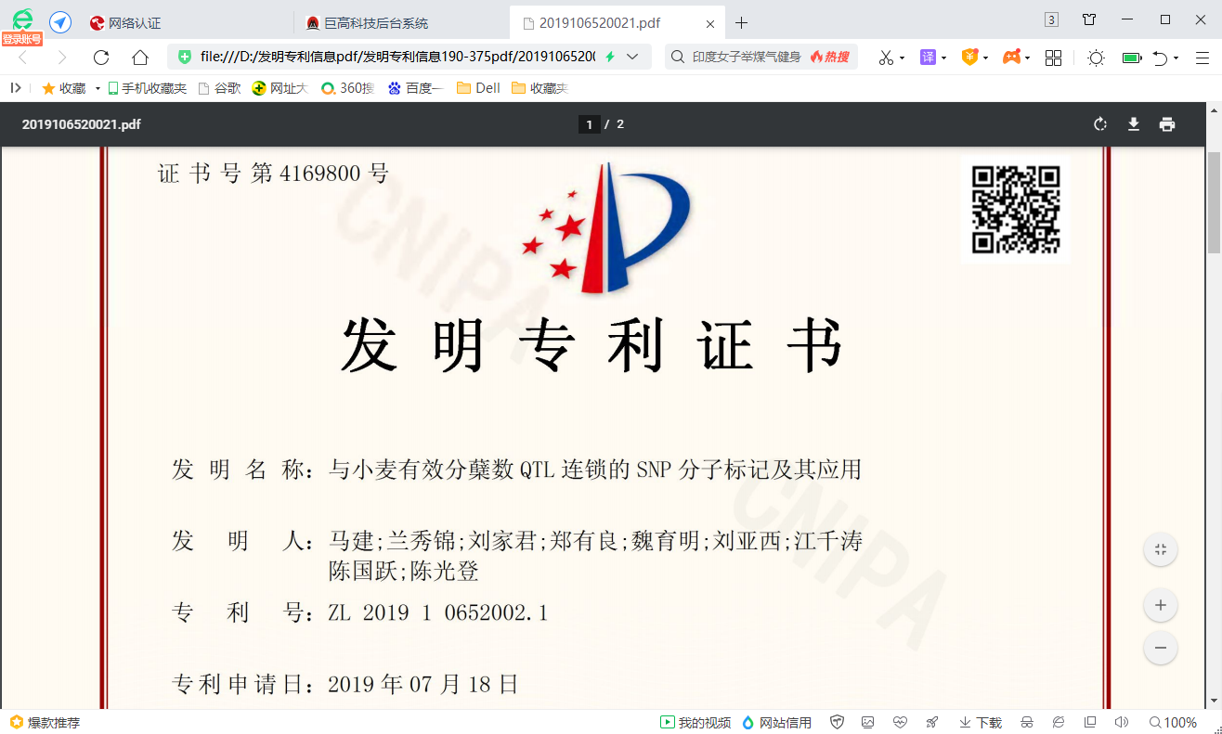This screenshot has width=1222, height=734.
Task: Toggle the brightness sun icon
Action: 1096,58
